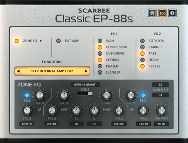
Task: Toggle the LF Bell button
Action: 27,95
